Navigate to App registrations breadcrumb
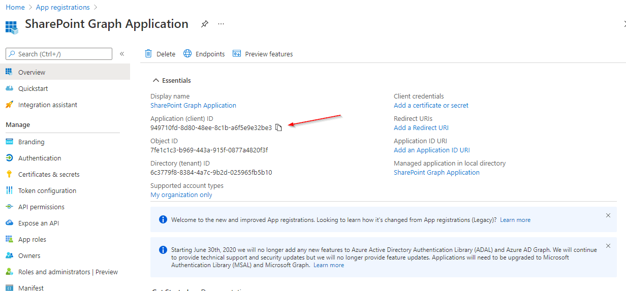The image size is (626, 291). click(x=62, y=7)
